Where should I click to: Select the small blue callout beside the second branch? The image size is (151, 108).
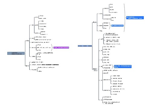[117, 25]
